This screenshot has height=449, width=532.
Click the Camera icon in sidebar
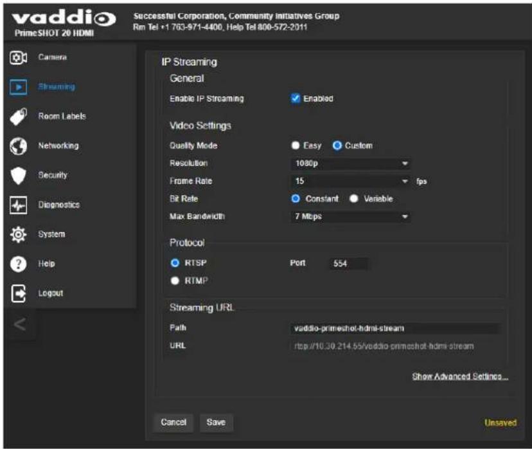point(19,57)
